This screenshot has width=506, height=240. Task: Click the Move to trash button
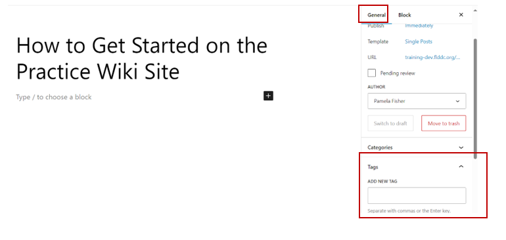[x=444, y=123]
